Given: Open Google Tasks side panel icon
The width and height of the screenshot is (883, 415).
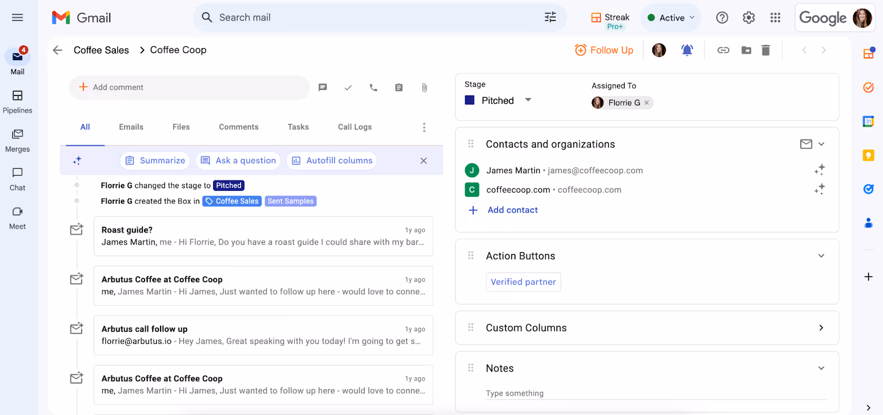Looking at the screenshot, I should pos(868,189).
